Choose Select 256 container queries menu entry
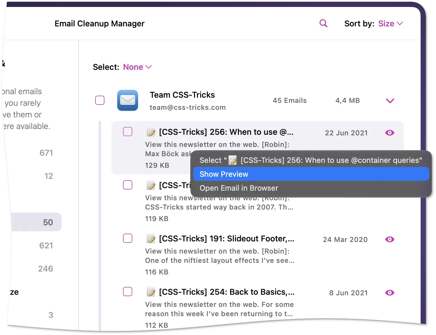The width and height of the screenshot is (436, 335). (311, 160)
